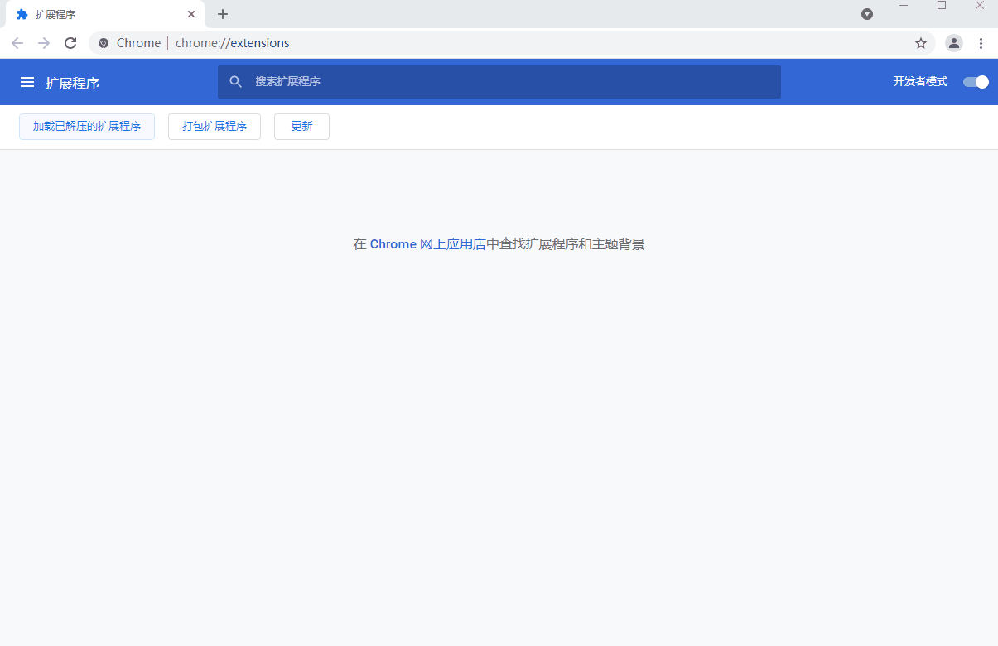The width and height of the screenshot is (998, 646).
Task: Toggle off 开发者模式 (Developer mode)
Action: (x=976, y=81)
